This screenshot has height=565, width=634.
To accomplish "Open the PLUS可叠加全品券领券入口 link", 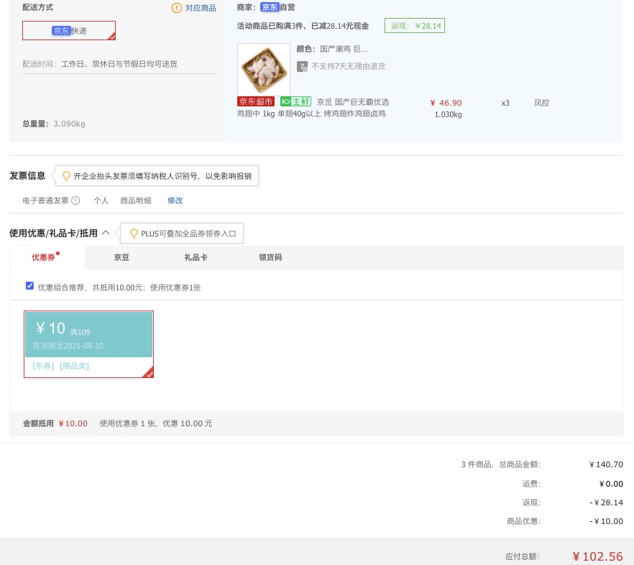I will pos(188,234).
